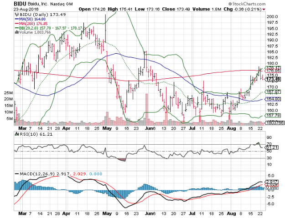Click the 'Volume 1.8M' header value
Screen dimensions: 285x218
click(207, 9)
